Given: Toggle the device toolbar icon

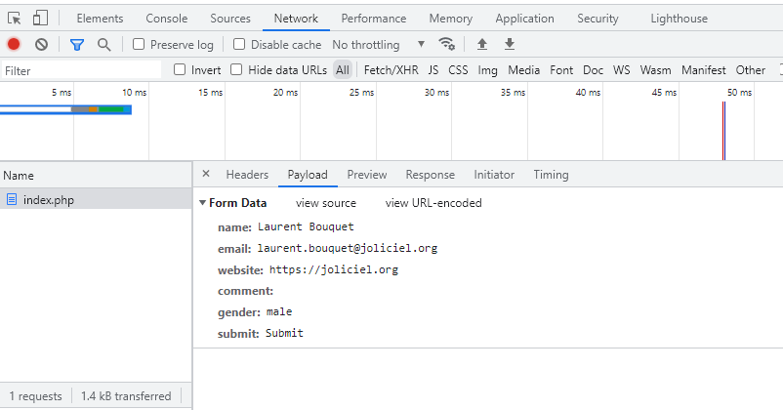Looking at the screenshot, I should click(x=40, y=19).
